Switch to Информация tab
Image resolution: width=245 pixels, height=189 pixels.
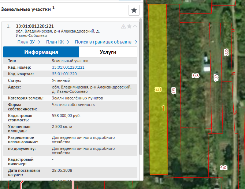[x=41, y=52]
